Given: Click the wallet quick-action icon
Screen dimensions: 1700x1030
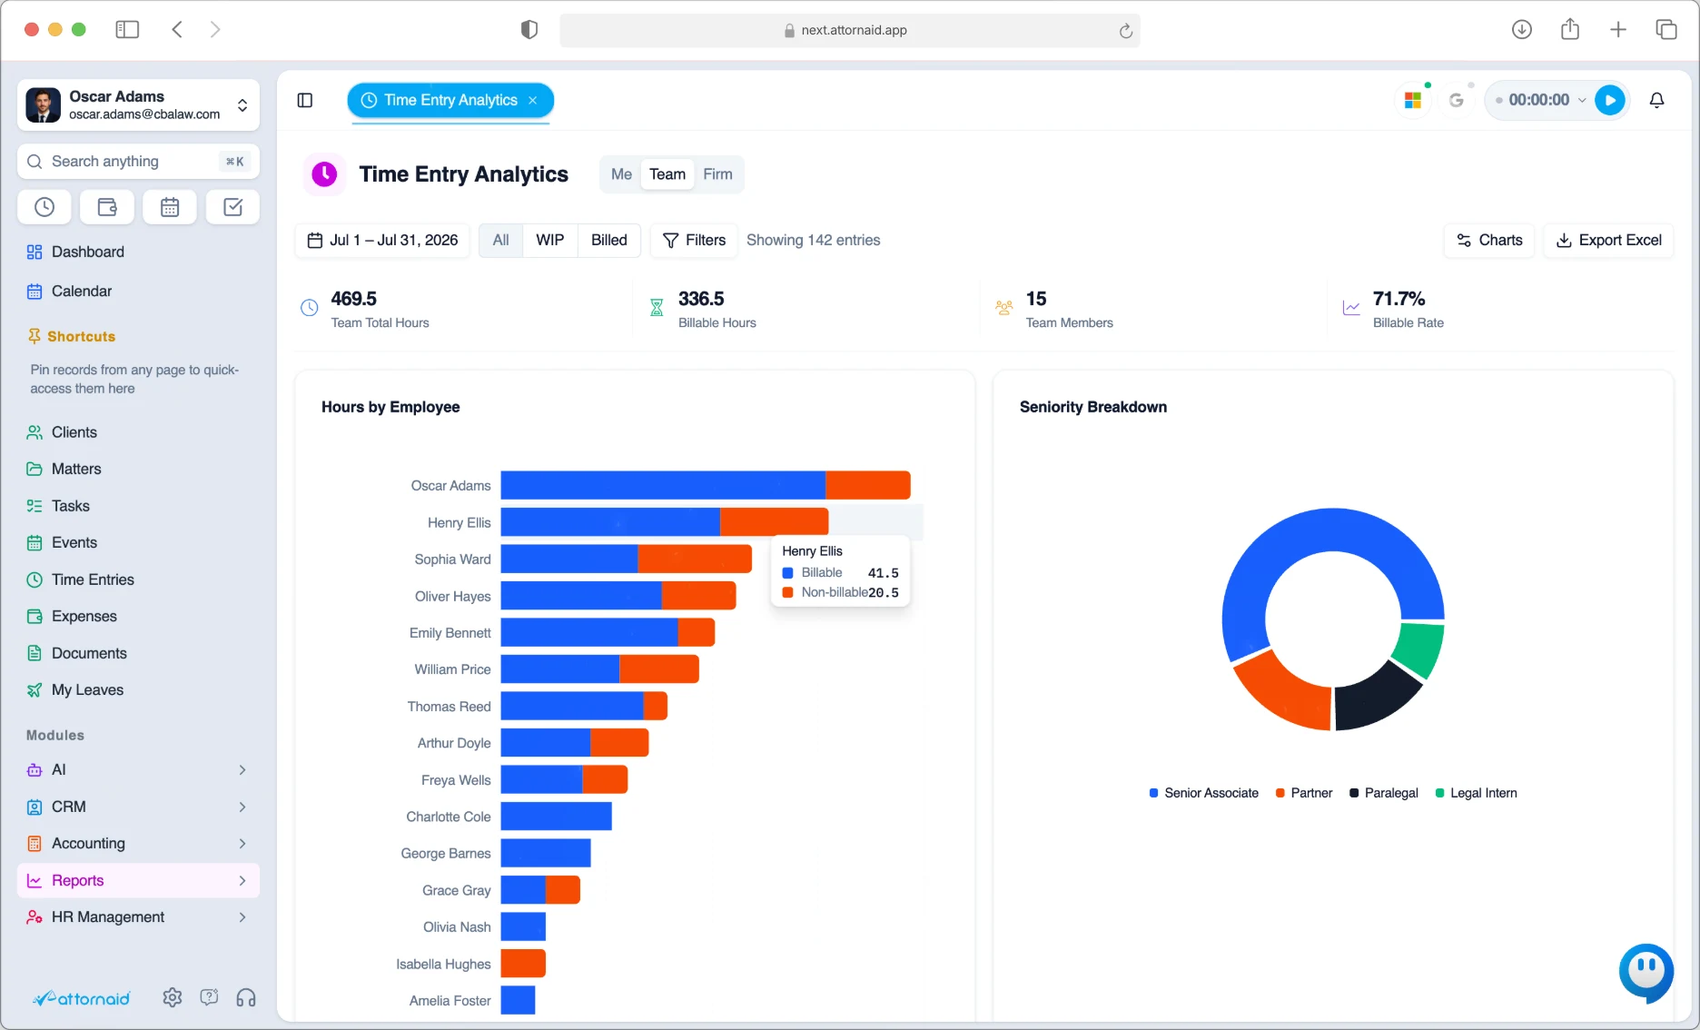Looking at the screenshot, I should pos(107,207).
